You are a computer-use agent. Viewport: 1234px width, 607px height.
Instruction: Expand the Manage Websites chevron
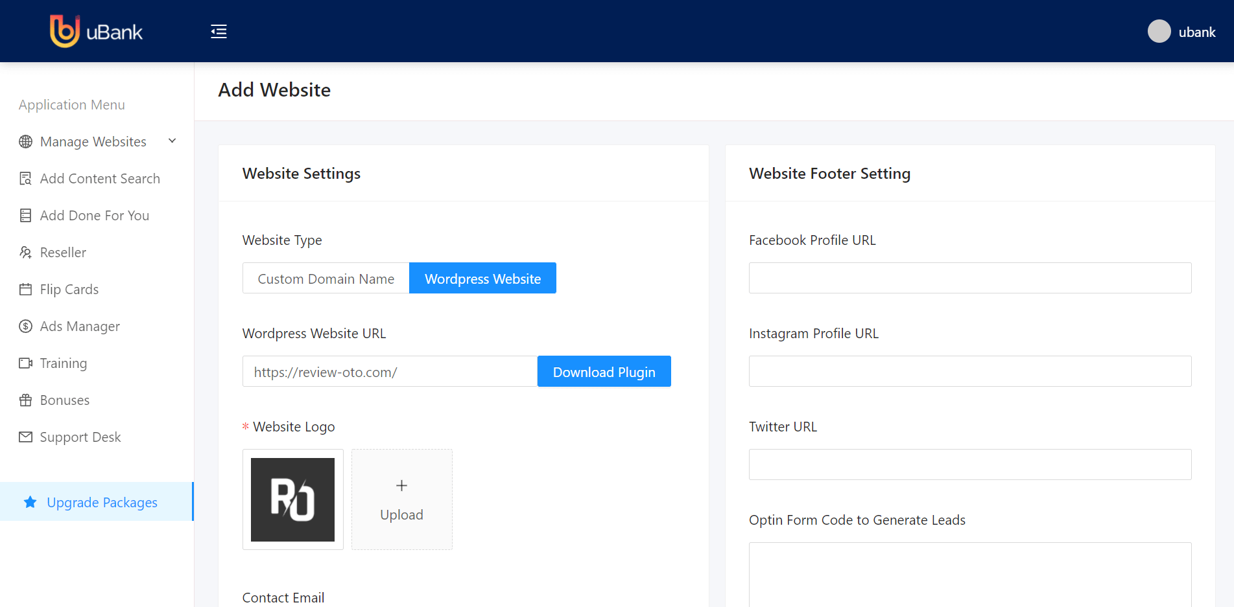tap(172, 141)
